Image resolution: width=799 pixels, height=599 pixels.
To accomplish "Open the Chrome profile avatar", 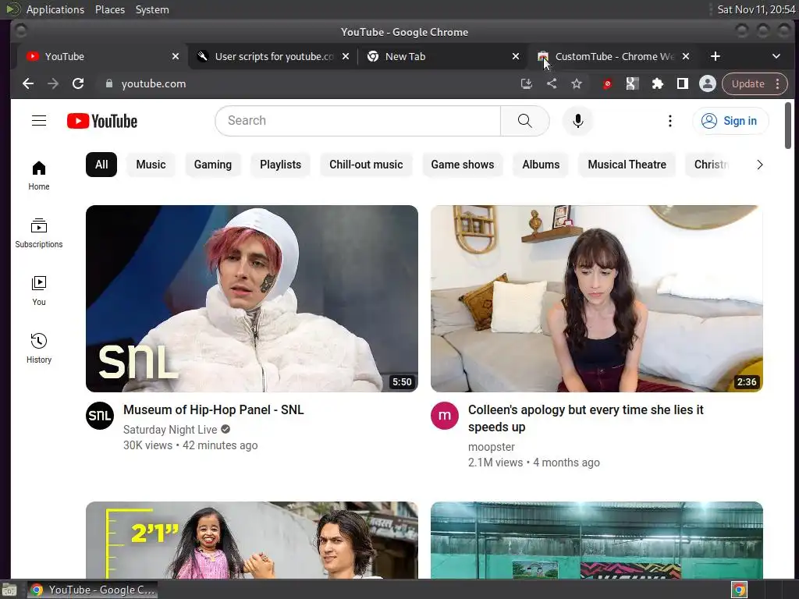I will (x=707, y=83).
